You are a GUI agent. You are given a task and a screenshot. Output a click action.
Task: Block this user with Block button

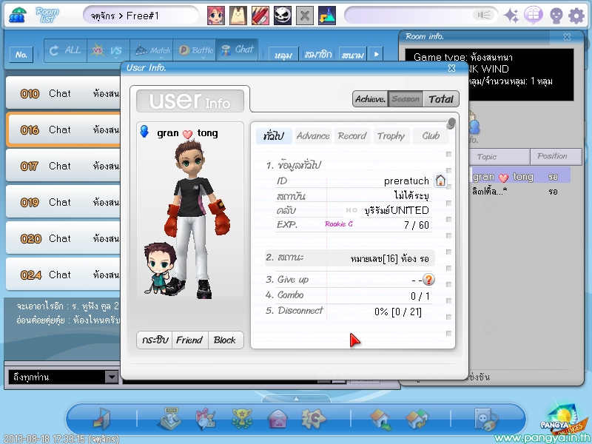click(225, 340)
